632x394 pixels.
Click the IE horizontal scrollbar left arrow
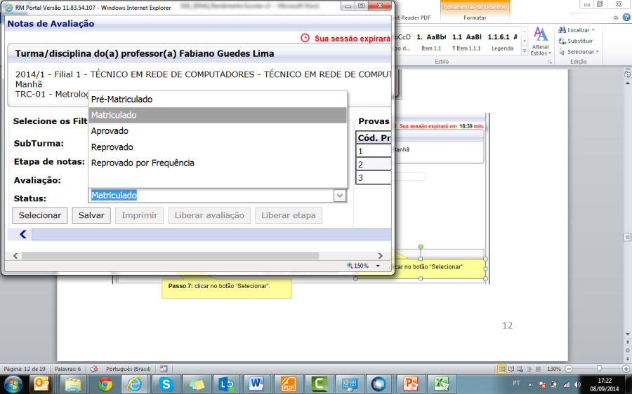pos(15,256)
